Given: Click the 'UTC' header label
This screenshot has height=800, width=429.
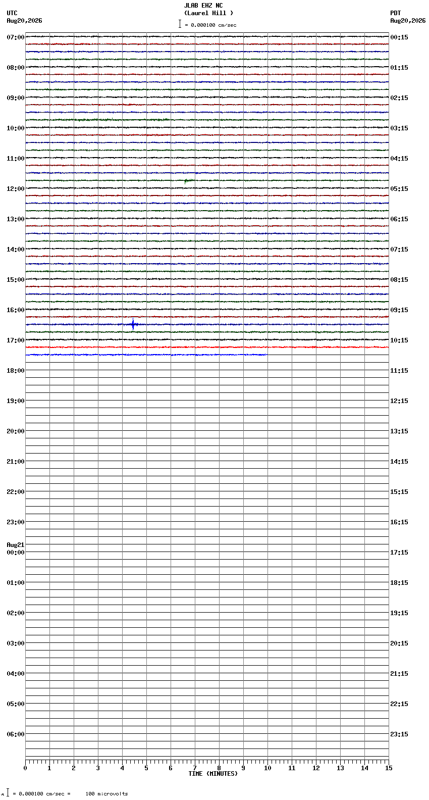Looking at the screenshot, I should pos(12,13).
